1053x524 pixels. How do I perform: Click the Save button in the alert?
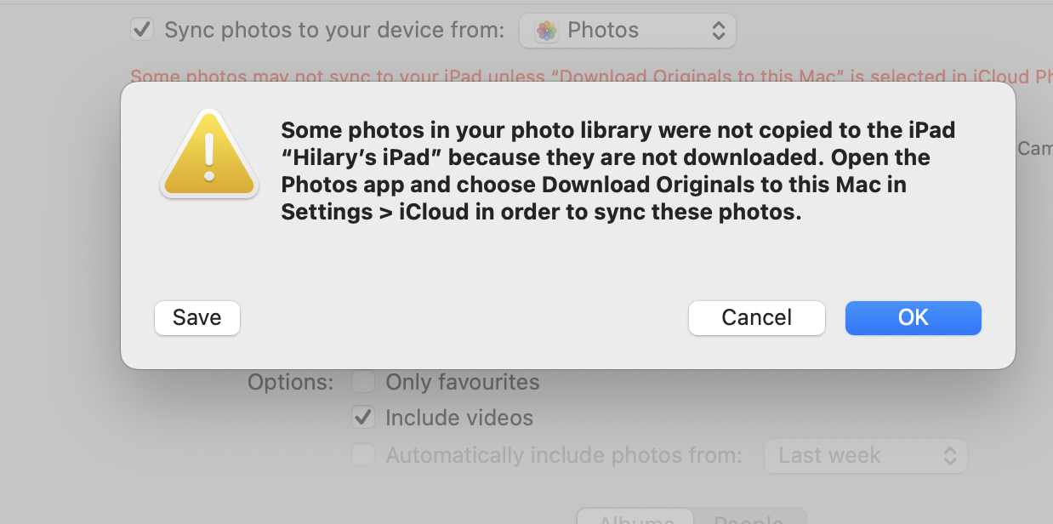click(197, 317)
